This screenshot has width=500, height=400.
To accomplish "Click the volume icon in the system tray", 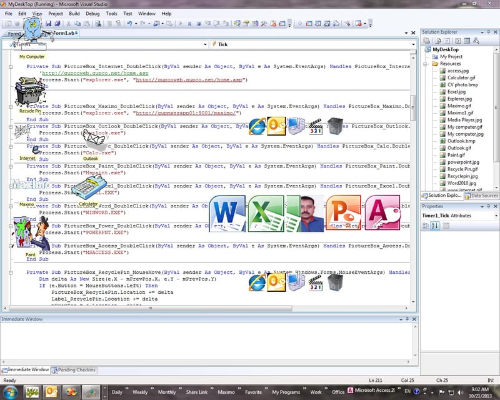I will (x=460, y=392).
